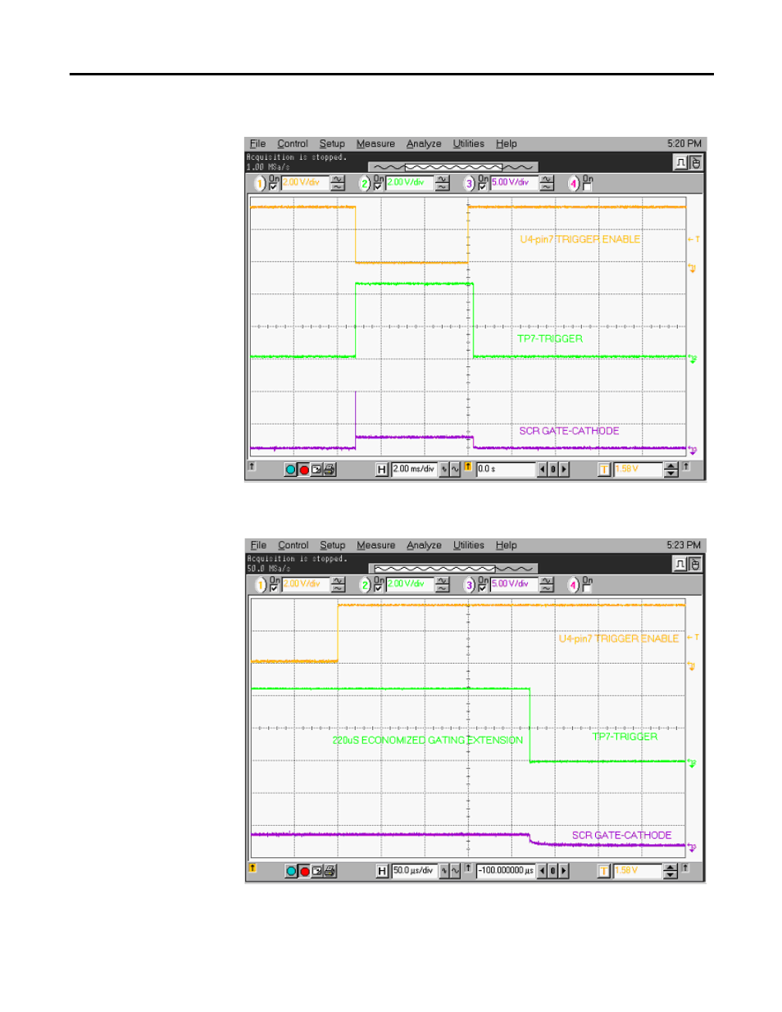Click the horizontal 'H' setup icon in the top scope

pyautogui.click(x=382, y=470)
